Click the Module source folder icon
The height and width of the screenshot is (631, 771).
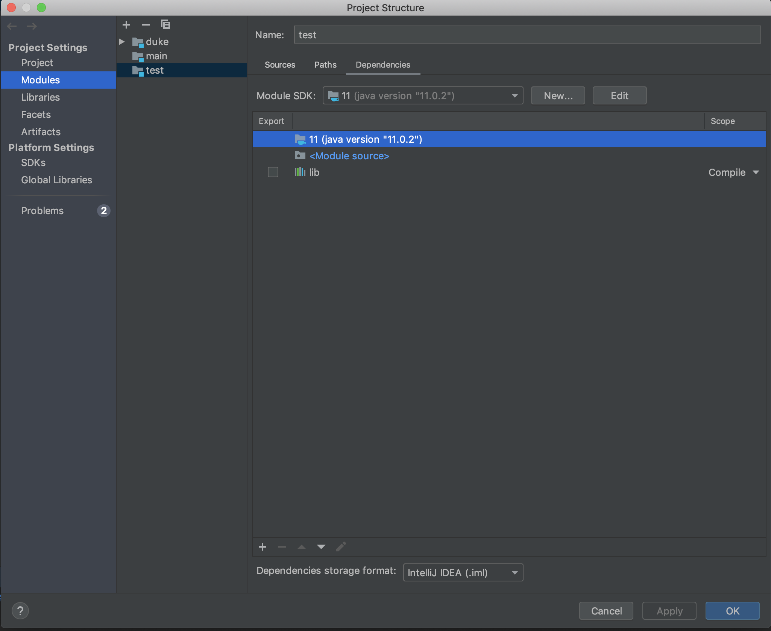tap(300, 155)
